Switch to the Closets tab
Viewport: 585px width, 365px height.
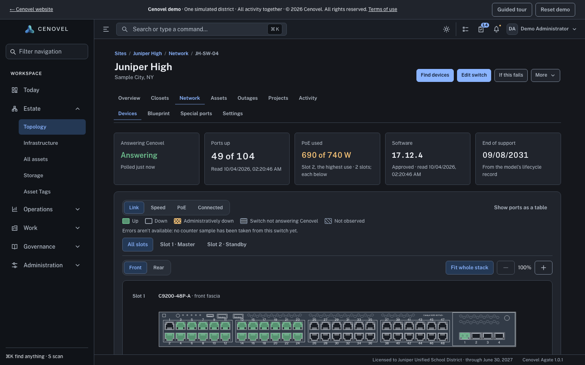click(160, 98)
